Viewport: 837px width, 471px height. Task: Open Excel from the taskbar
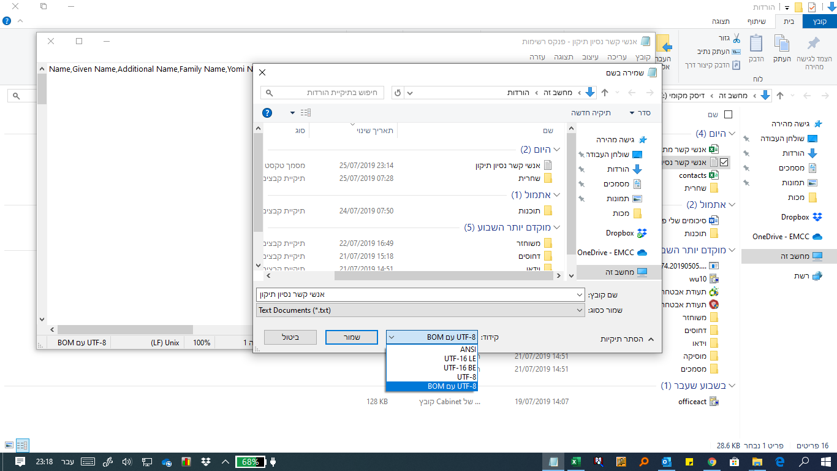[575, 461]
